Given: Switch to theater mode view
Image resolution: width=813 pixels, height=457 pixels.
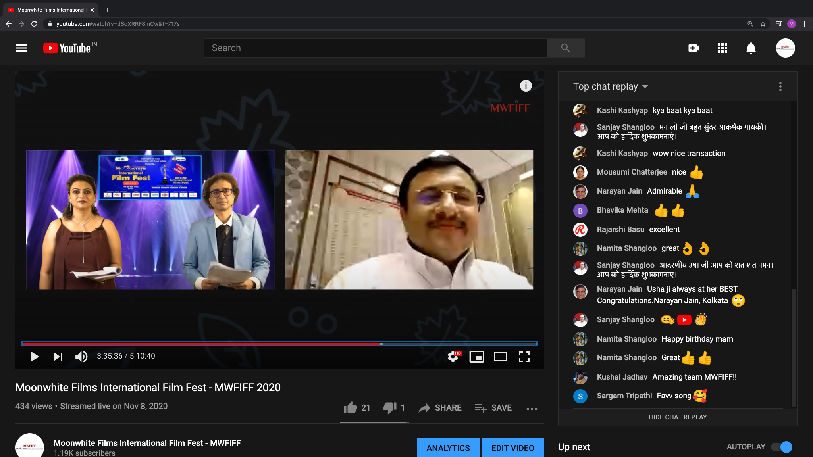Looking at the screenshot, I should coord(501,357).
